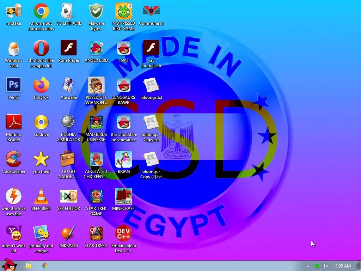Select the 'MINECRAFT' red bird icon
This screenshot has height=271, width=361.
click(124, 196)
